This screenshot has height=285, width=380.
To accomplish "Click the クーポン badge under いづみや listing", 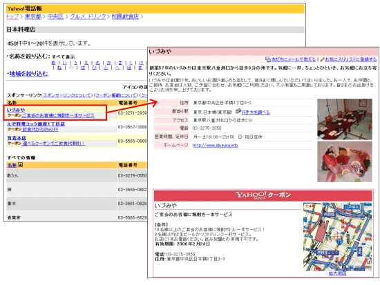I will pos(15,115).
